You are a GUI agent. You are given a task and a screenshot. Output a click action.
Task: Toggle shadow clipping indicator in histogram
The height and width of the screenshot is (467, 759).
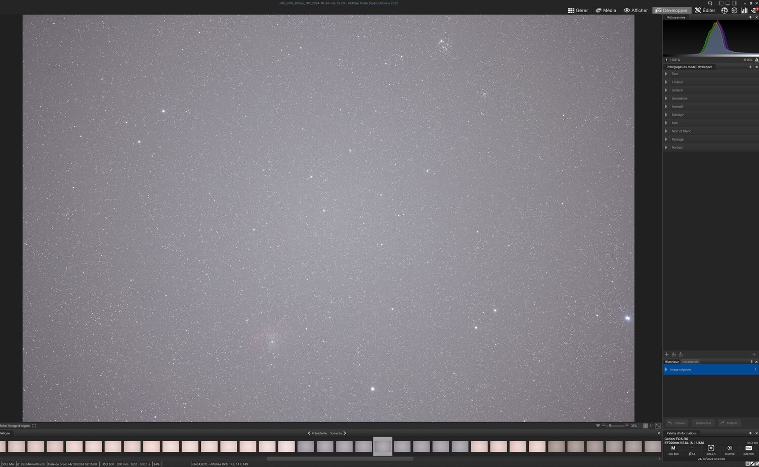[666, 60]
